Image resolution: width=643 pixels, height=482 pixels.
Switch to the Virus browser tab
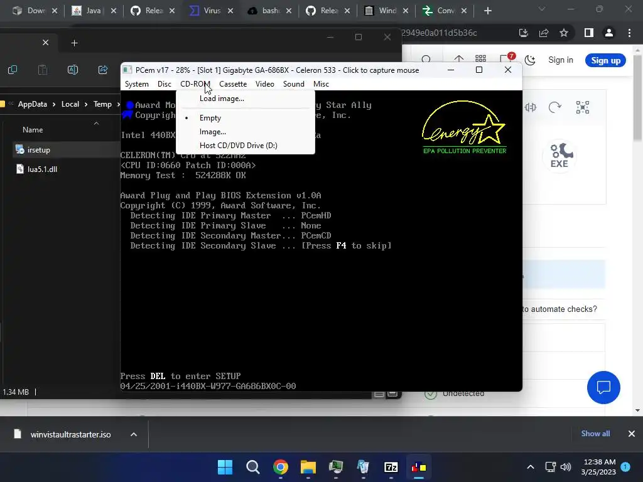pos(212,11)
